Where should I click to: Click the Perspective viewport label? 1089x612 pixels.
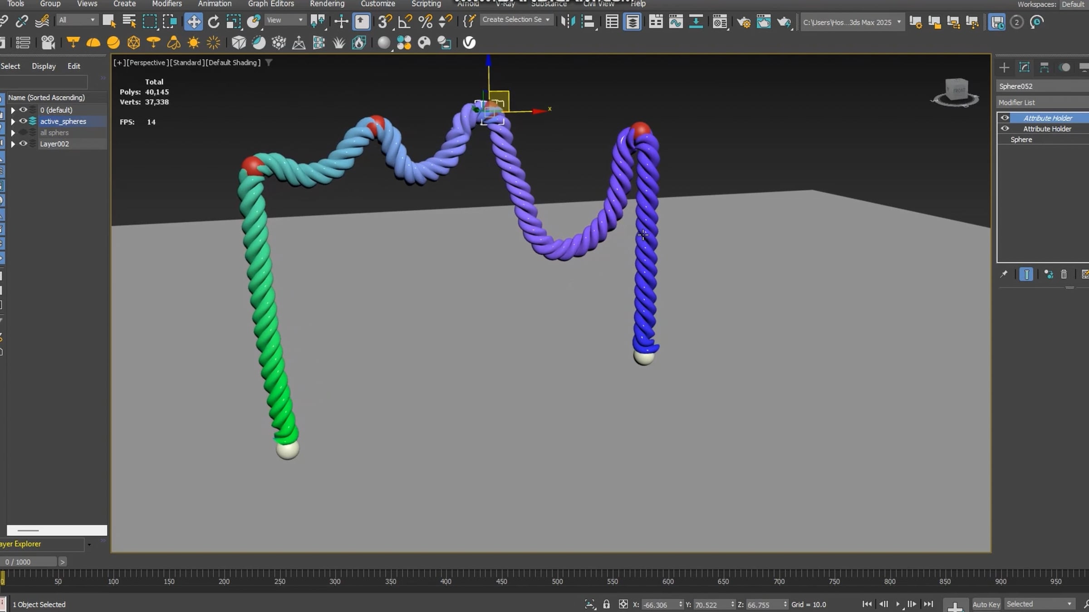147,63
